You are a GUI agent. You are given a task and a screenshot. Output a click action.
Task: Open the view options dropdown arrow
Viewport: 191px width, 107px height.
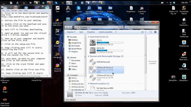pyautogui.click(x=146, y=32)
